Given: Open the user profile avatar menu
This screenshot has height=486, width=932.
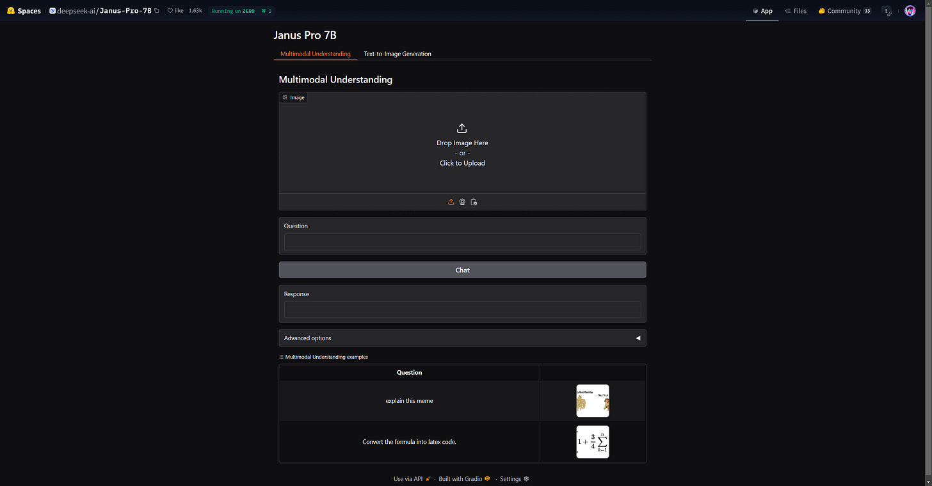Looking at the screenshot, I should pyautogui.click(x=910, y=11).
